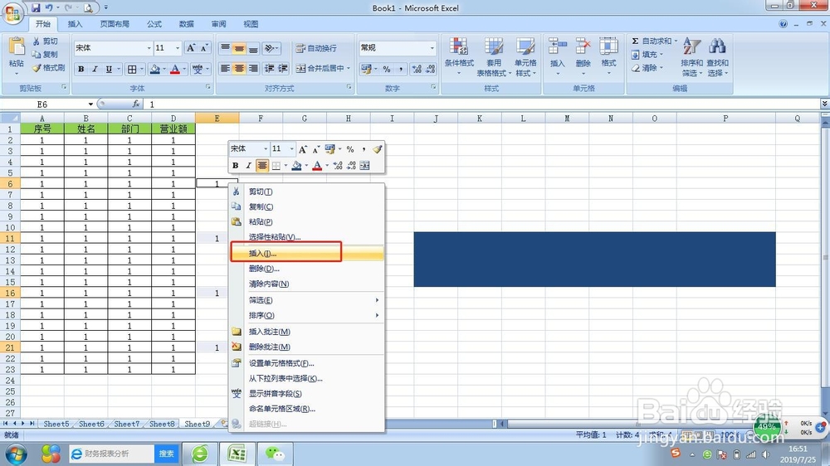Click mini toolbar merge cells icon

coord(364,166)
